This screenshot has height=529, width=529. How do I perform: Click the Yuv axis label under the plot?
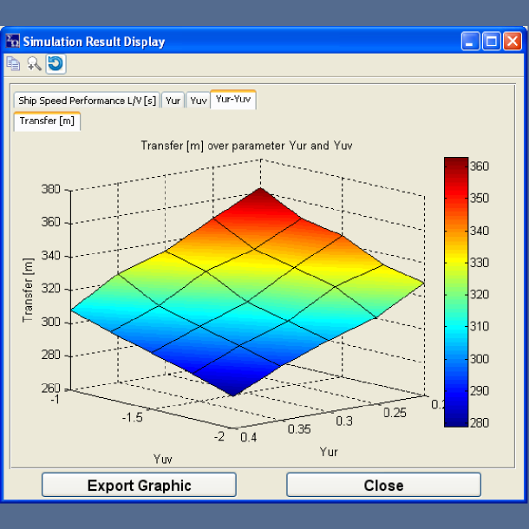coord(162,456)
